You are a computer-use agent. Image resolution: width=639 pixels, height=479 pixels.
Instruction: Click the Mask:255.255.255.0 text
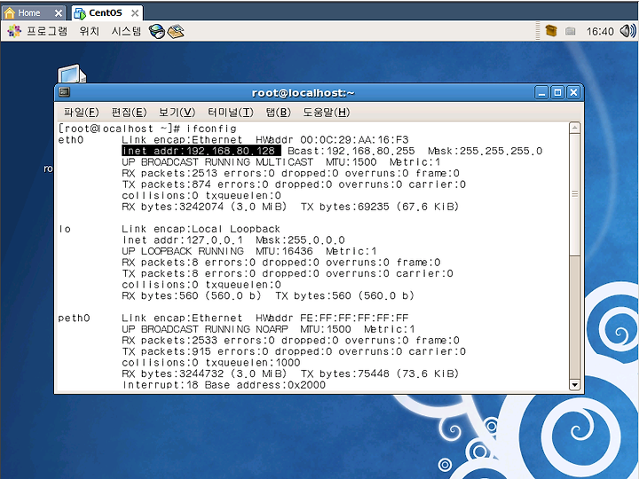point(485,151)
